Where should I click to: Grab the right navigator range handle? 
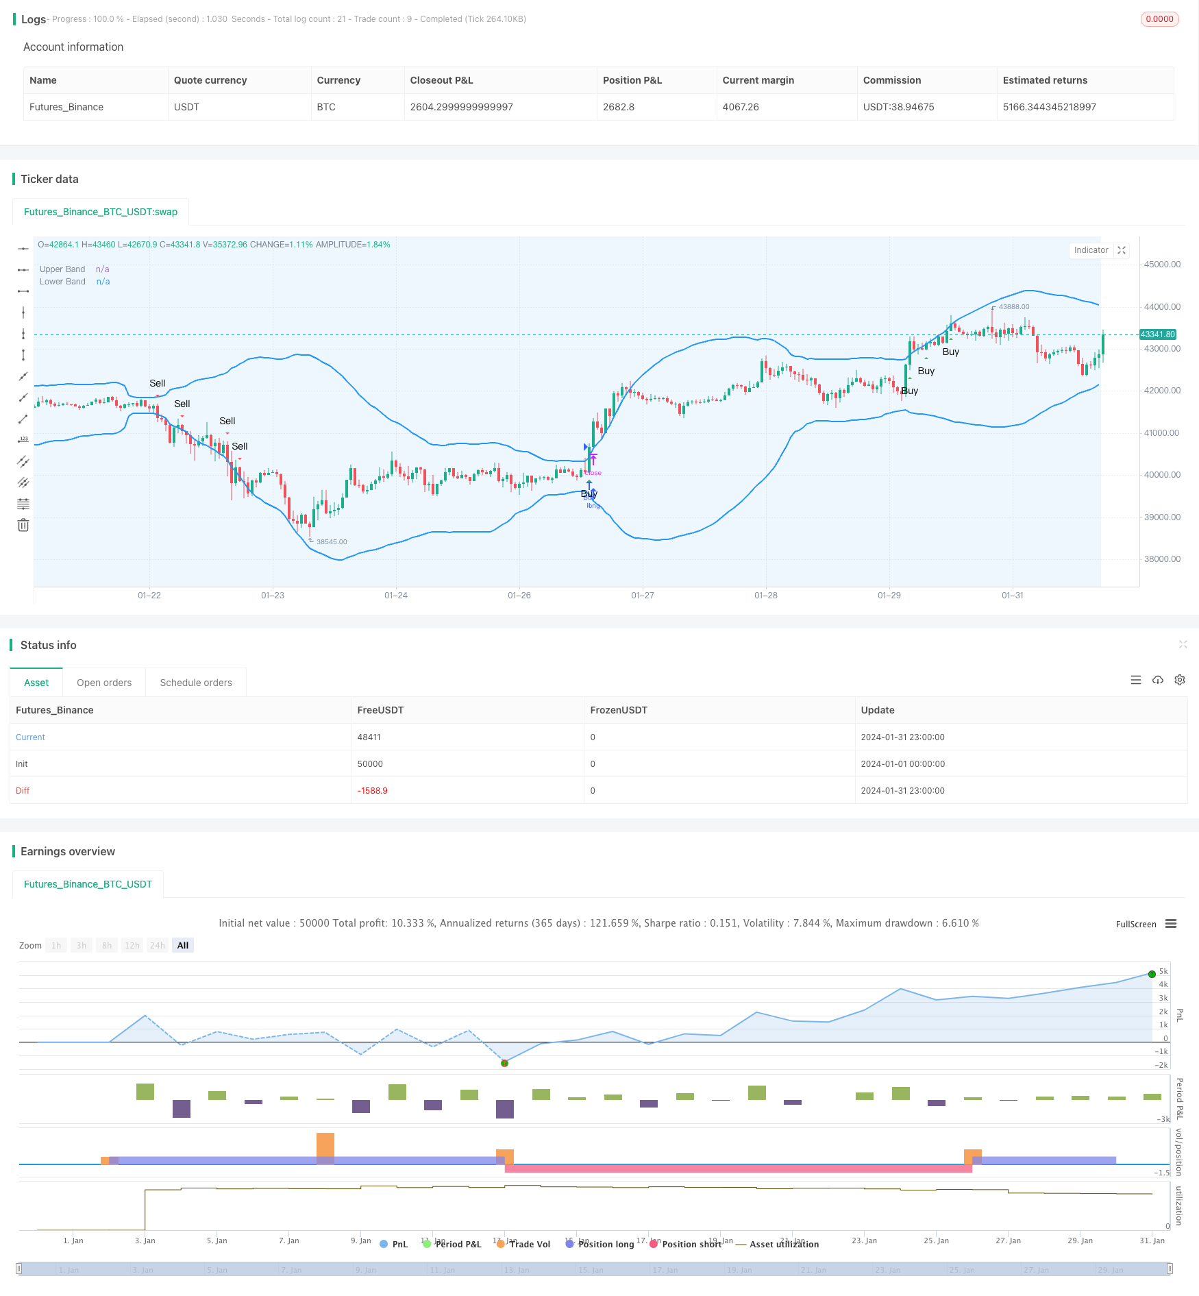point(1170,1269)
